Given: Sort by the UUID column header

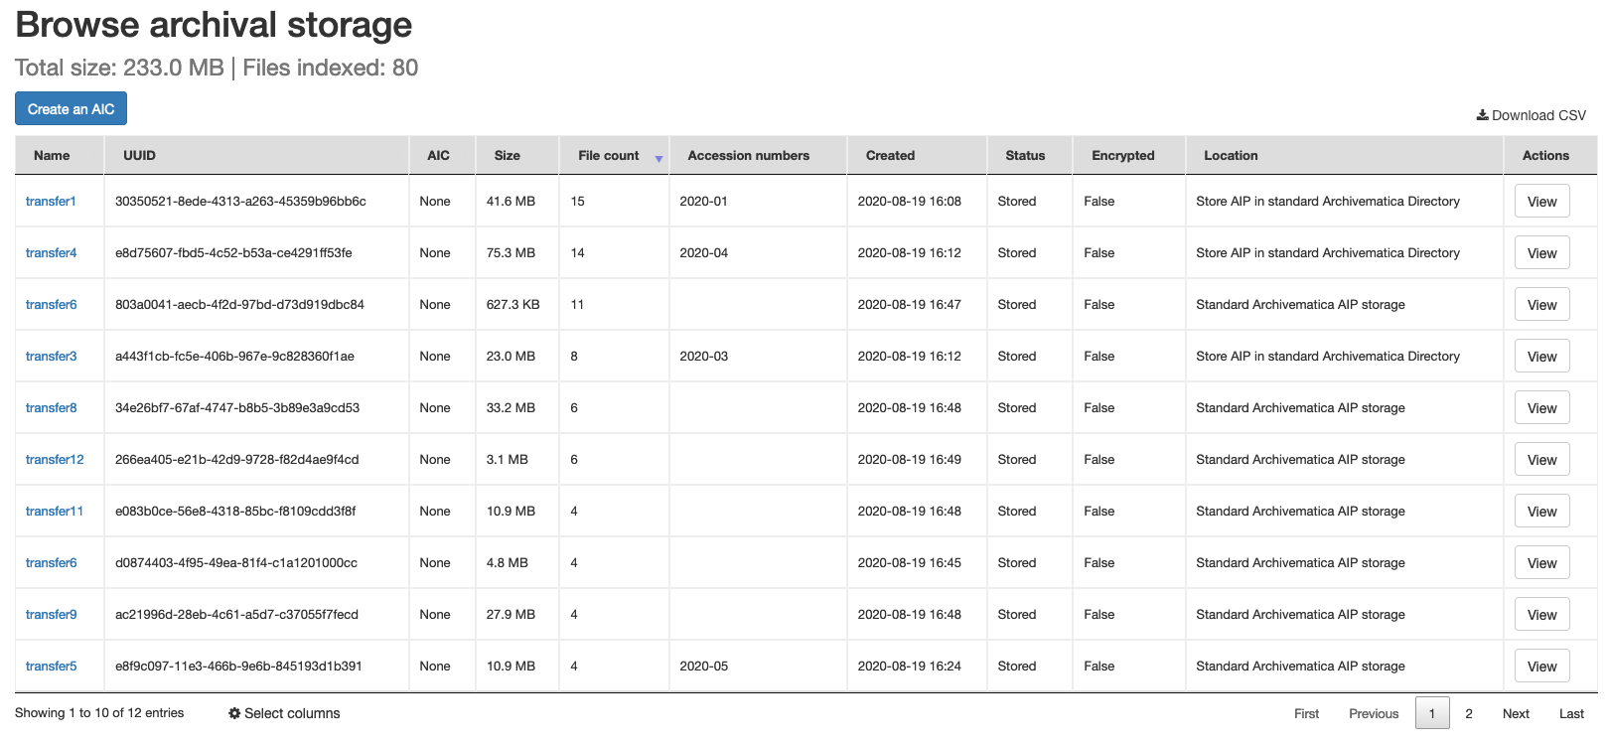Looking at the screenshot, I should tap(139, 155).
